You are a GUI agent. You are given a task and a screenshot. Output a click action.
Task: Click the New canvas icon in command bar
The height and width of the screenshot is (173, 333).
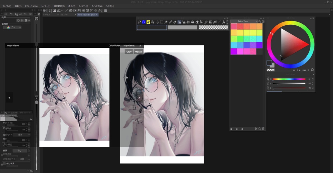(50, 11)
